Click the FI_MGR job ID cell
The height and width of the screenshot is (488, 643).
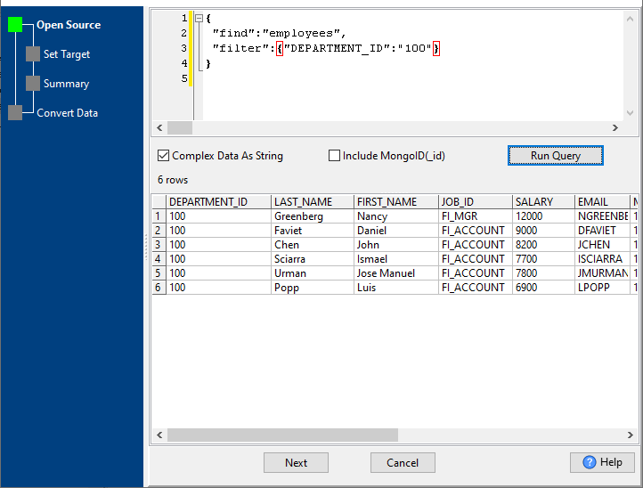point(476,216)
